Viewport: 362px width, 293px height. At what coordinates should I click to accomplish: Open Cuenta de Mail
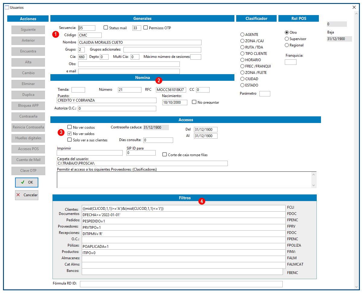(x=28, y=160)
